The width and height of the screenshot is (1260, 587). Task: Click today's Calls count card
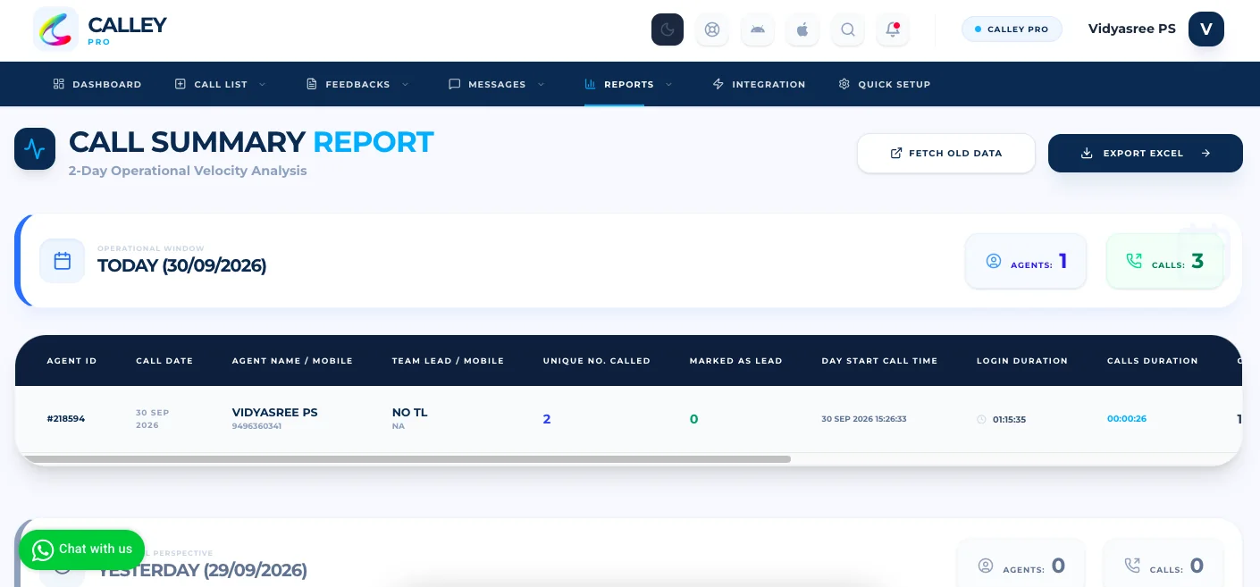coord(1165,261)
